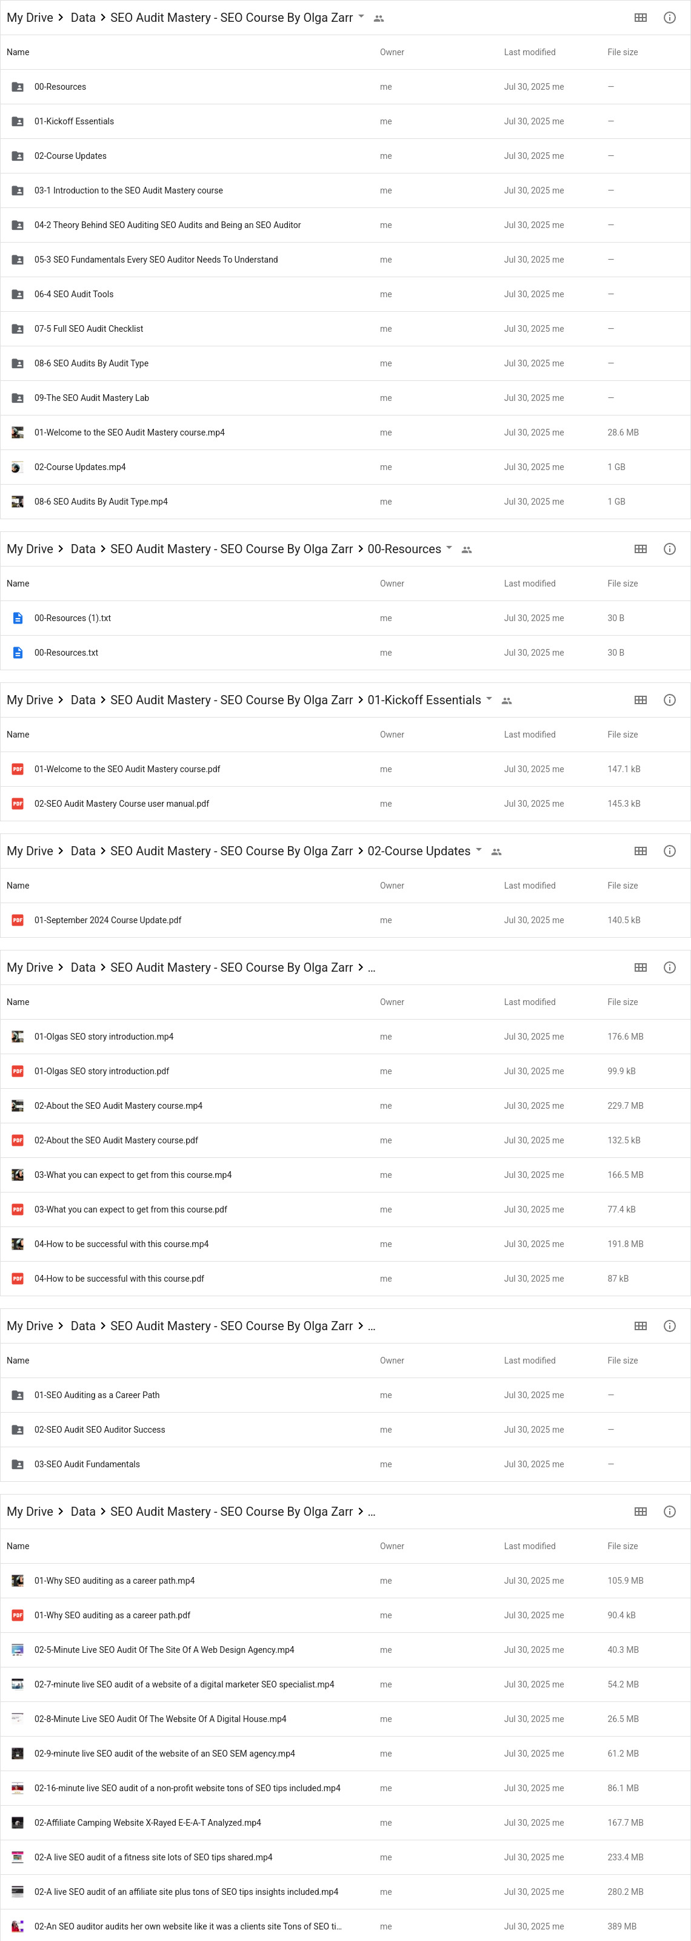Switch to grid layout in the top course folder listing

coord(641,18)
